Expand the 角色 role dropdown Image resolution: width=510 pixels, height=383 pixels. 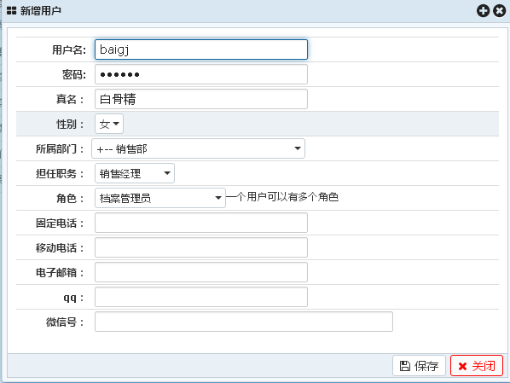coord(160,198)
